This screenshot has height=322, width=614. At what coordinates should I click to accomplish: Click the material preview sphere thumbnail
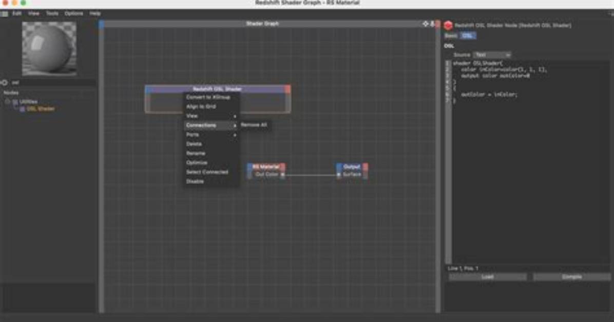(x=49, y=49)
